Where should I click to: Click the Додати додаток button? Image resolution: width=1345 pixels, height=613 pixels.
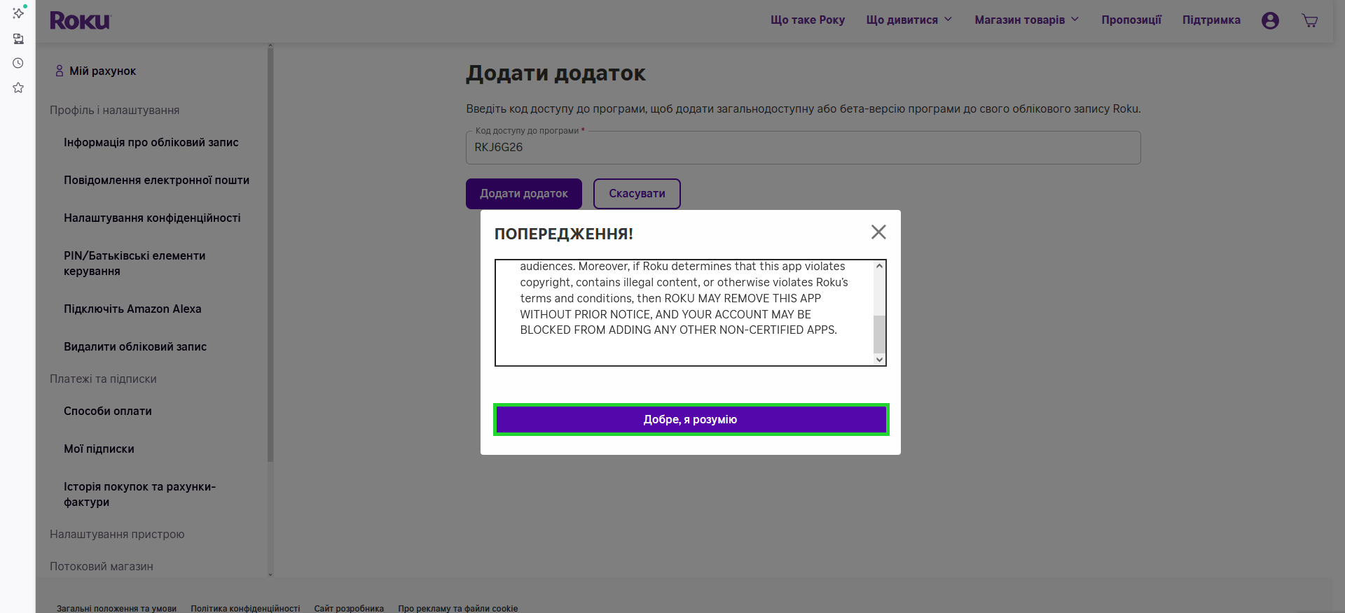524,194
